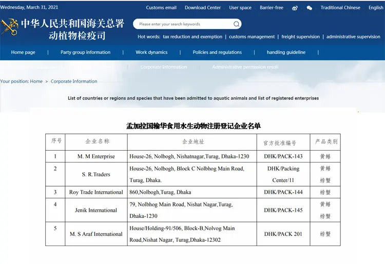This screenshot has height=264, width=385.
Task: Open Party group information menu
Action: tap(85, 52)
